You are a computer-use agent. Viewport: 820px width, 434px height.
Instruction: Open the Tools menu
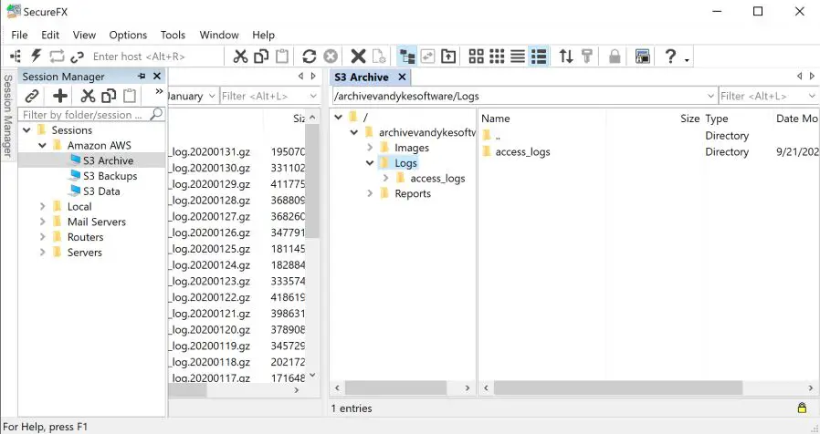point(173,35)
